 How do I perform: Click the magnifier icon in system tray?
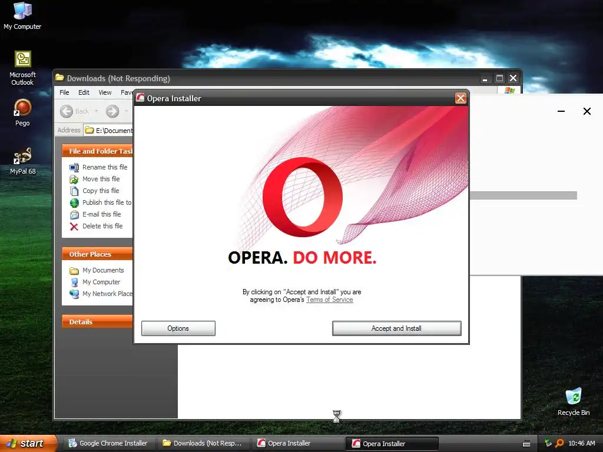point(559,443)
